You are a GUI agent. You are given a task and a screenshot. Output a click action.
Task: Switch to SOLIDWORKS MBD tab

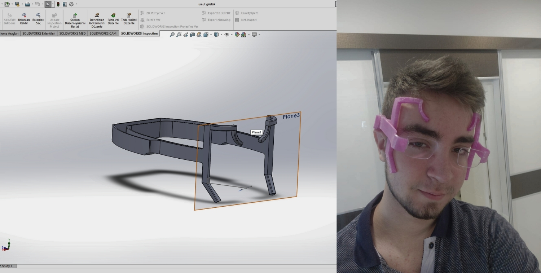[72, 34]
